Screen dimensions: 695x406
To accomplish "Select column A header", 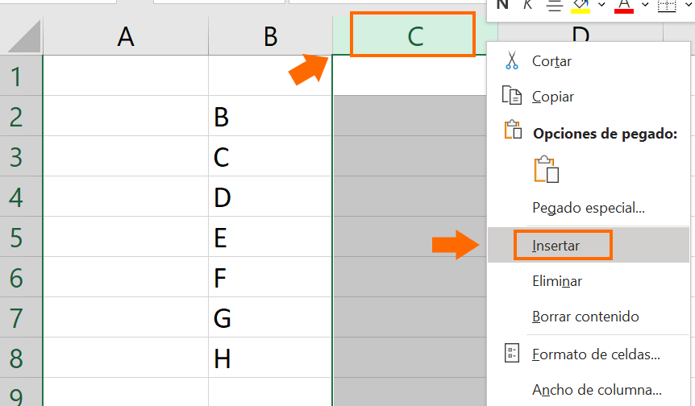I will pos(126,36).
